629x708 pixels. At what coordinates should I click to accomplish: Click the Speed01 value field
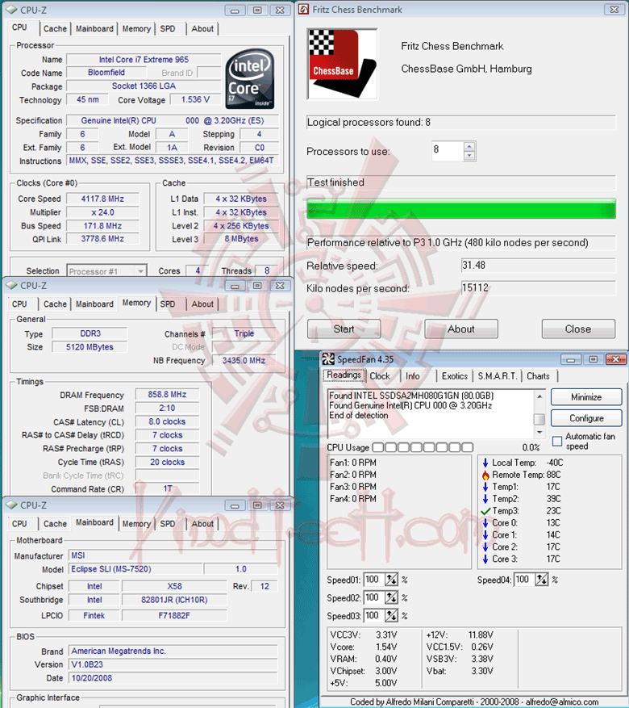374,580
